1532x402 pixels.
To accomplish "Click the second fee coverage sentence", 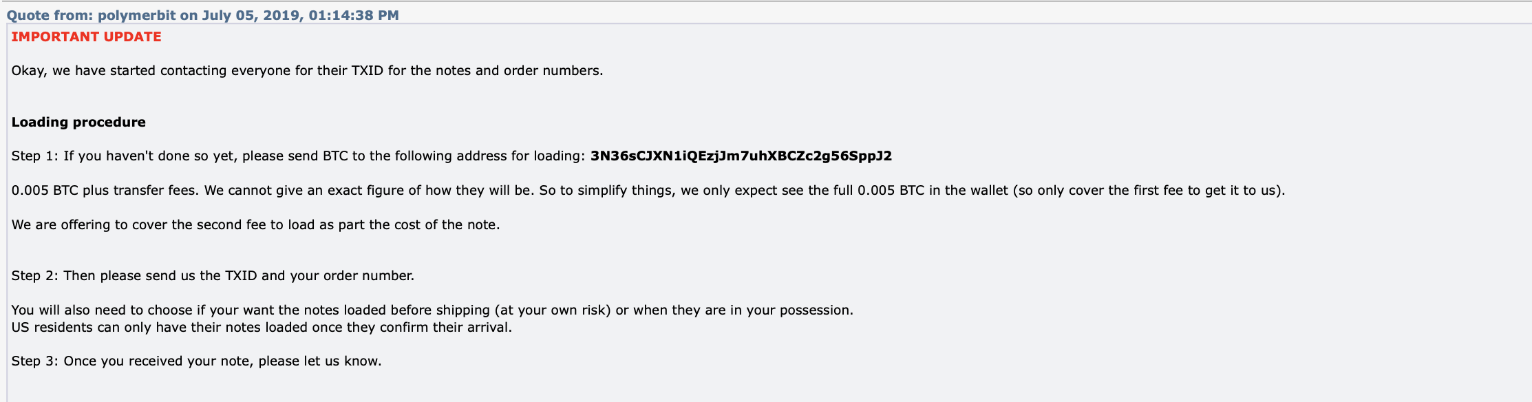I will tap(255, 225).
